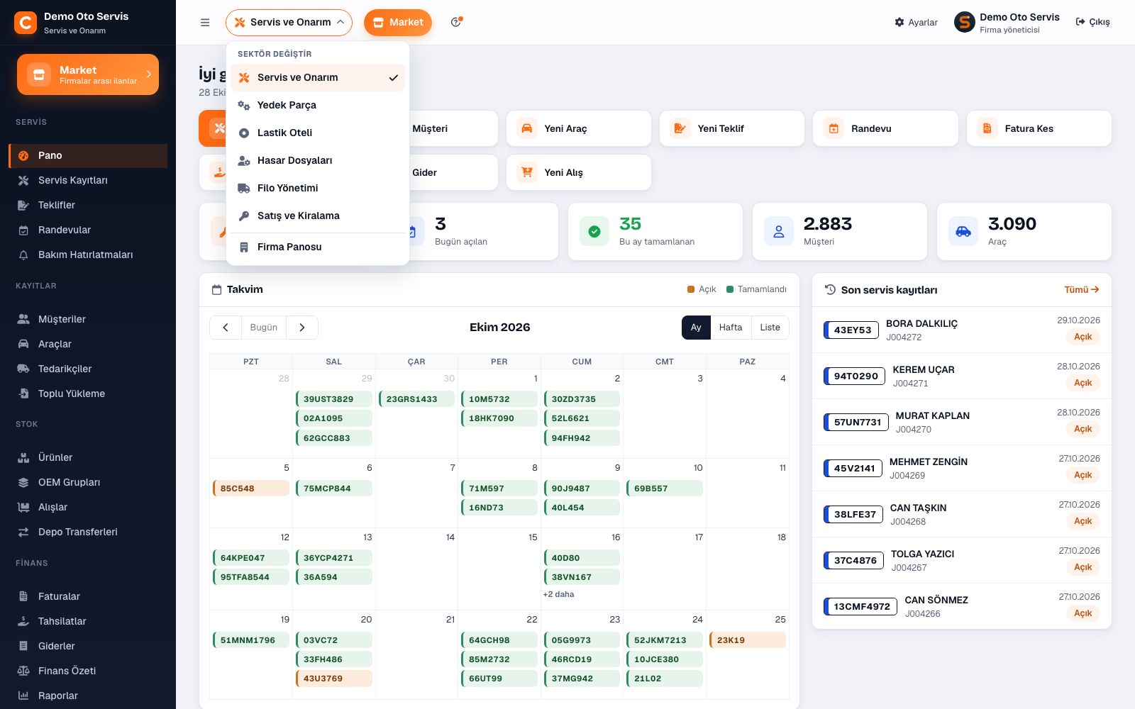Click the Yeni Teklif quick action

(732, 128)
